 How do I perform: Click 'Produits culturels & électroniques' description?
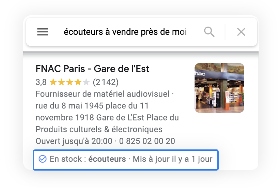click(x=99, y=129)
